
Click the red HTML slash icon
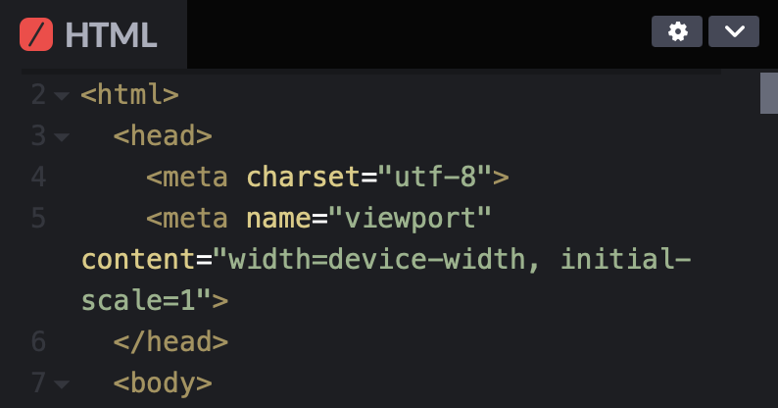coord(36,34)
